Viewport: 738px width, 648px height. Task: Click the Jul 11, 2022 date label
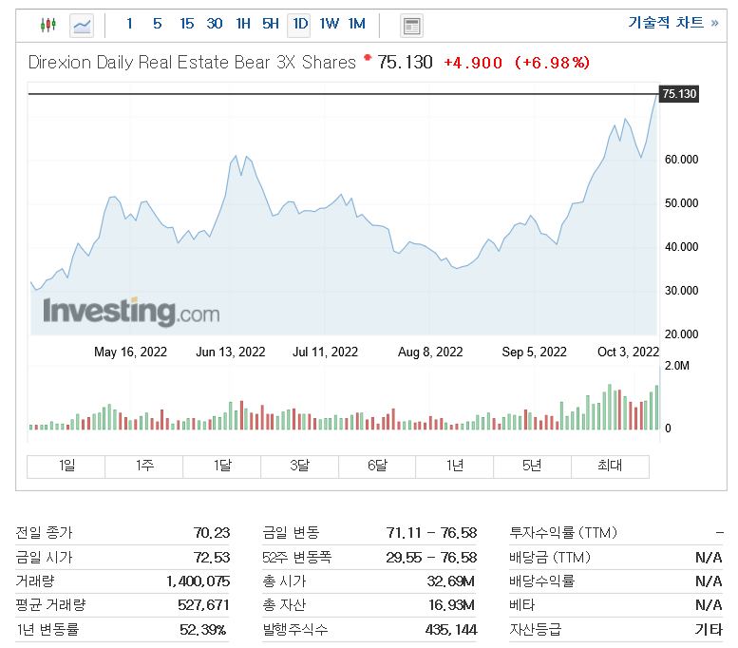click(x=325, y=352)
